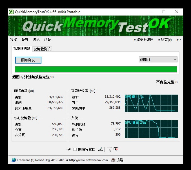The image size is (191, 170).
Task: Click 非分頁 value 290,728
Action: (x=58, y=135)
